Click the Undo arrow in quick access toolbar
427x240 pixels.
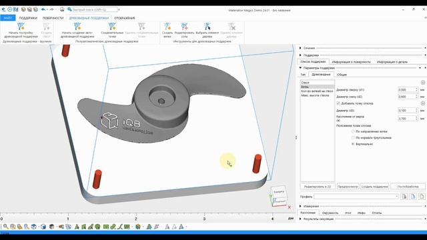[x=43, y=9]
